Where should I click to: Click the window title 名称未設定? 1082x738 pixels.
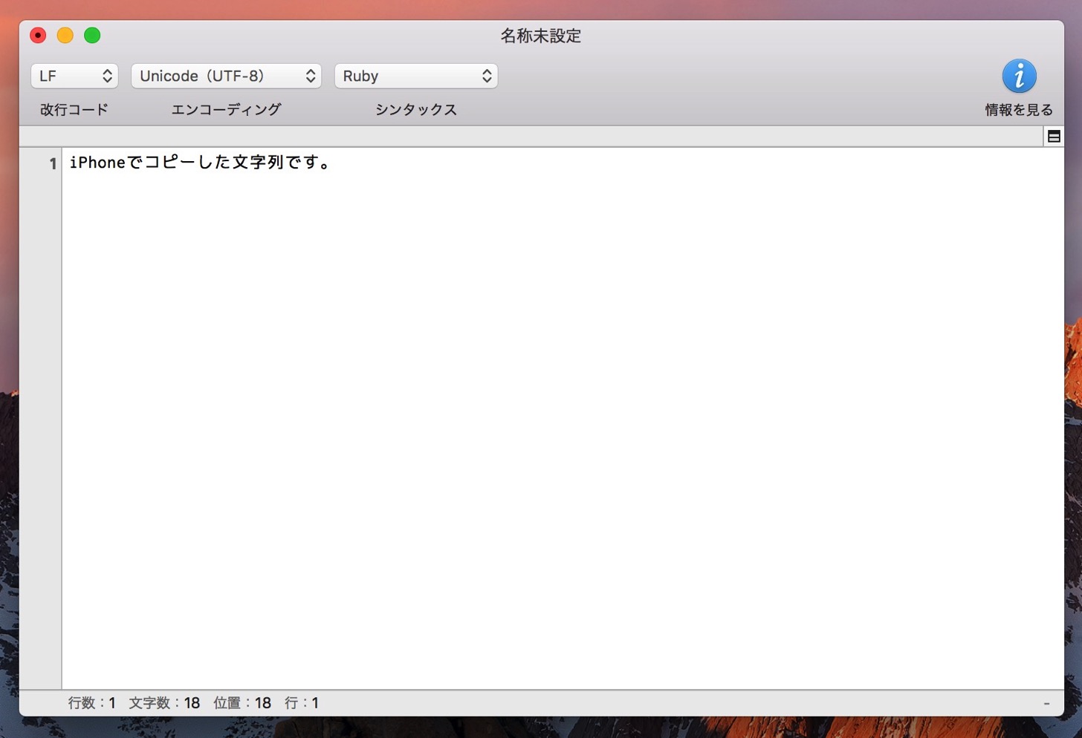pos(541,36)
